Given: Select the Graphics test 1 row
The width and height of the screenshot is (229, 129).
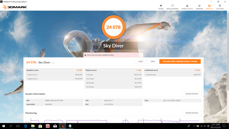Looking at the screenshot, I should [54, 74].
